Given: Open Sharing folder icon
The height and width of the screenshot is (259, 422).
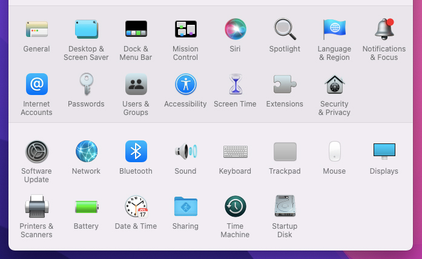Looking at the screenshot, I should (x=185, y=206).
